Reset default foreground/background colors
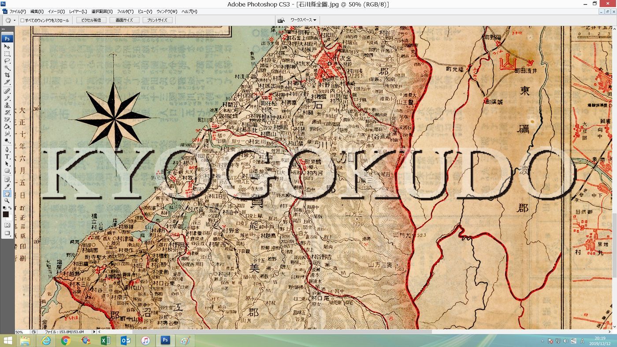This screenshot has height=347, width=617. tap(4, 208)
